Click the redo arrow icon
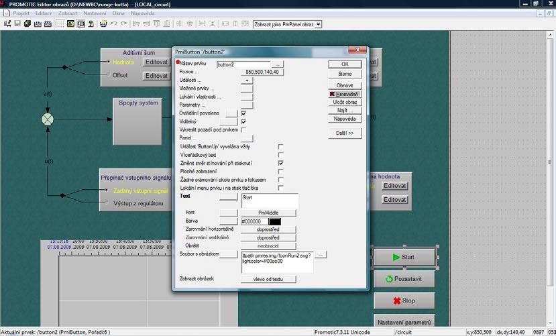The image size is (556, 336). pos(123,23)
